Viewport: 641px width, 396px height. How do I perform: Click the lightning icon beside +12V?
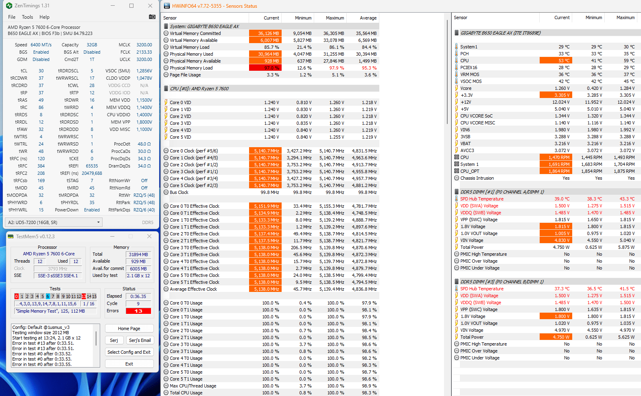456,102
